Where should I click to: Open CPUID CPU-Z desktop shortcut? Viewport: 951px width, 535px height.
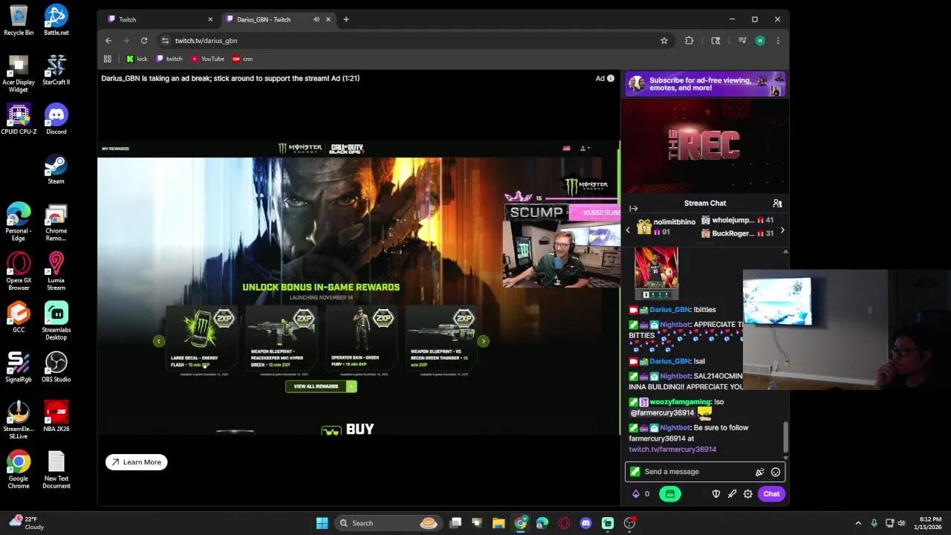[19, 119]
